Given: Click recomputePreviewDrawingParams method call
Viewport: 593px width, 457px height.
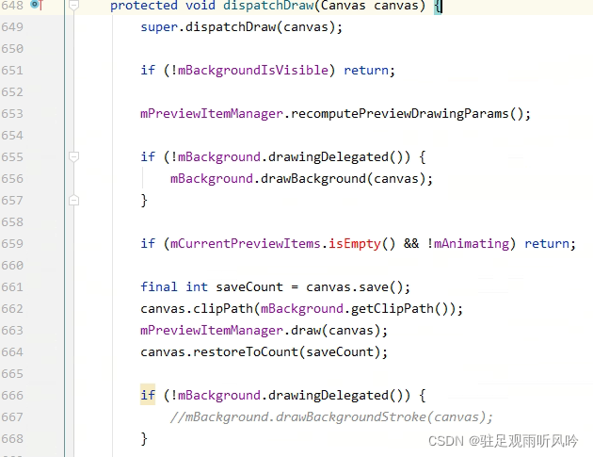Looking at the screenshot, I should point(400,114).
